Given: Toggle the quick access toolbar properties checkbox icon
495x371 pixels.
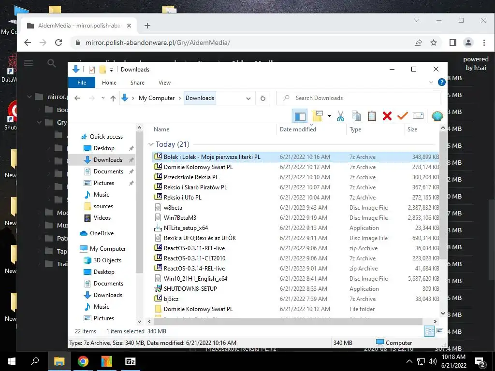Looking at the screenshot, I should click(x=91, y=70).
